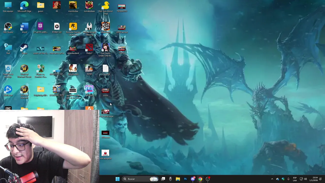
Task: Expand the hidden system tray icons
Action: (272, 179)
